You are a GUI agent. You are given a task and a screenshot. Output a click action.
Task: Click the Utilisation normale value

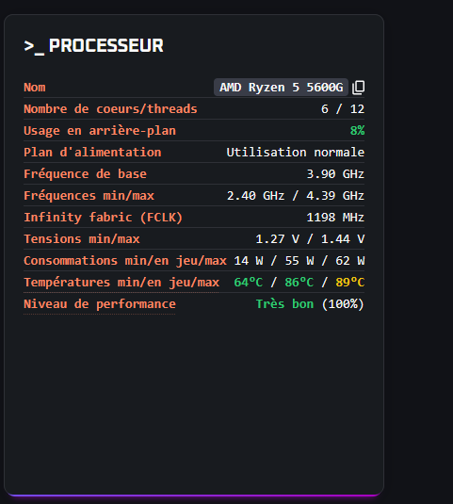coord(296,153)
